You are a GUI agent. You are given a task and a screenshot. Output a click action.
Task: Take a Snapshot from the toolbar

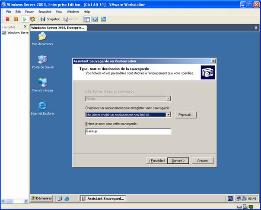click(50, 19)
